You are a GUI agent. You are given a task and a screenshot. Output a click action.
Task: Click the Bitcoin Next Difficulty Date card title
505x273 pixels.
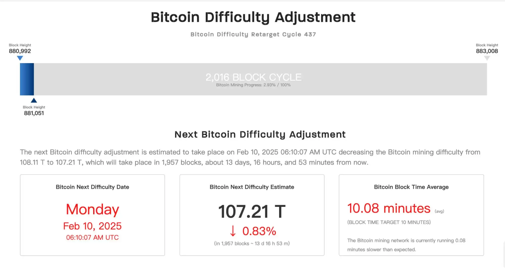tap(92, 187)
